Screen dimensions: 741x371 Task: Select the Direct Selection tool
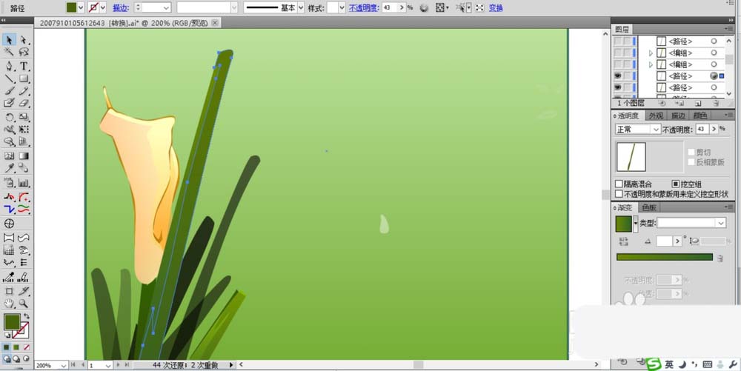(x=24, y=40)
